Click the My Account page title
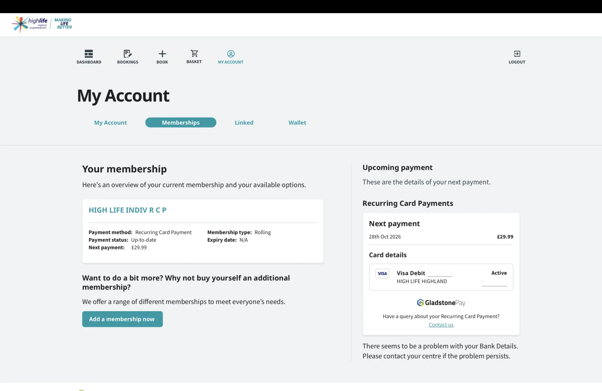 tap(123, 96)
